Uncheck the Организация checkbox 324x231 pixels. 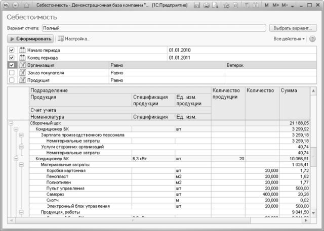tap(12, 65)
